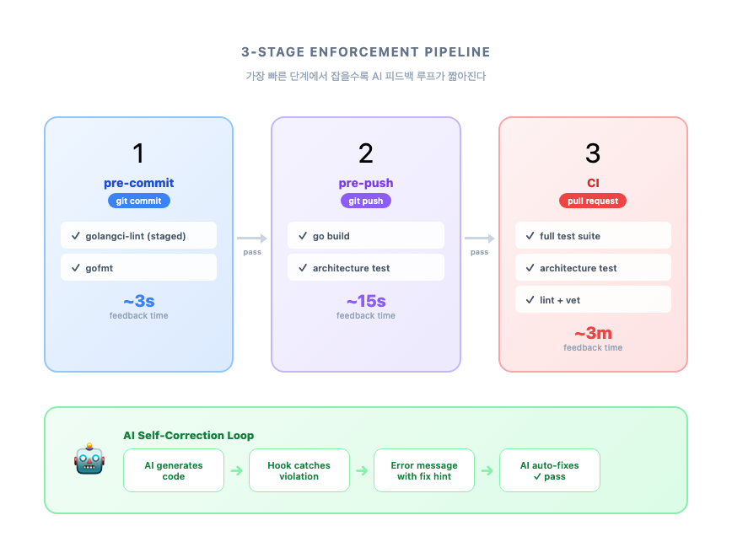The width and height of the screenshot is (732, 558).
Task: Click the pre-push stage title
Action: coord(365,183)
